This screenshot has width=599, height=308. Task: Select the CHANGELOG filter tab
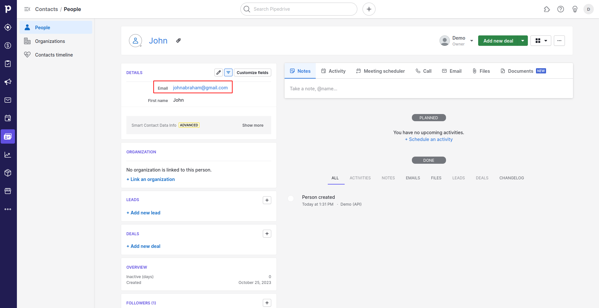511,178
